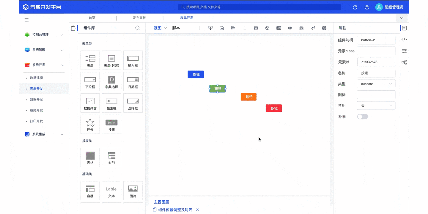Switch to the 表单开发 tab

pyautogui.click(x=187, y=18)
